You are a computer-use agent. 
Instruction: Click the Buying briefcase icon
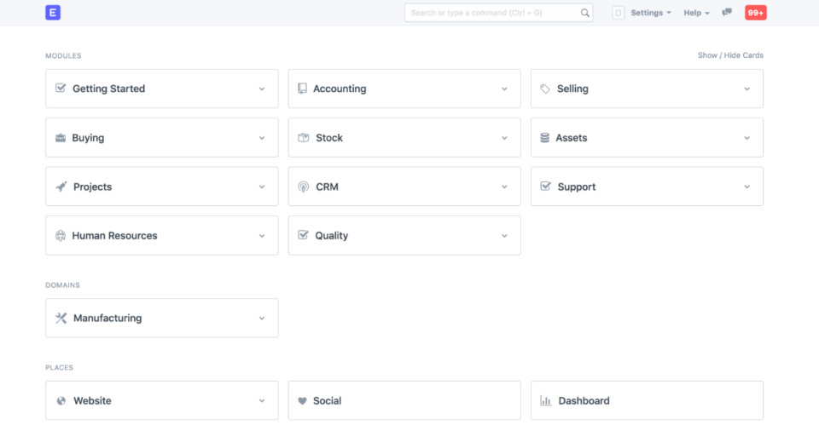click(x=61, y=138)
